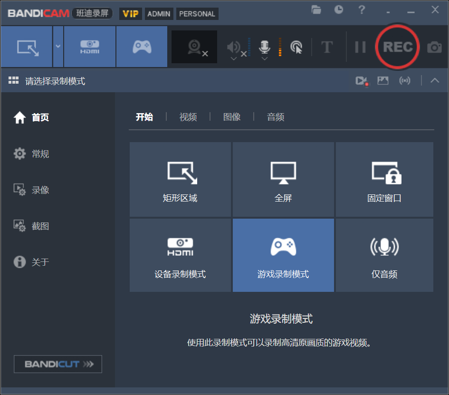The width and height of the screenshot is (449, 395).
Task: Go to 首页 home sidebar item
Action: pos(31,117)
